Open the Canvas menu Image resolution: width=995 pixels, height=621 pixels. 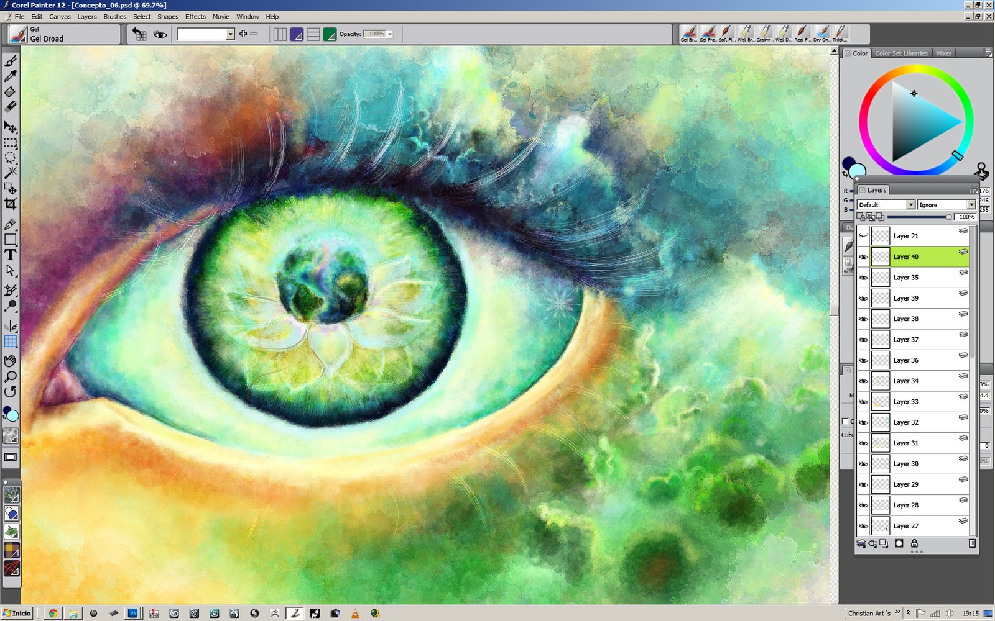click(60, 17)
